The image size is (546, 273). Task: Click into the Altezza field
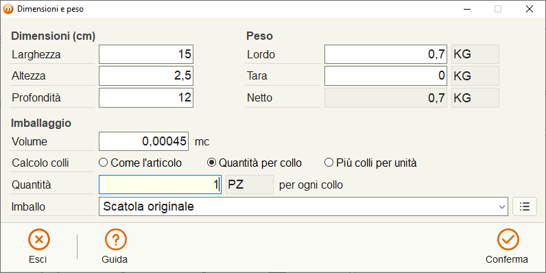pyautogui.click(x=146, y=76)
